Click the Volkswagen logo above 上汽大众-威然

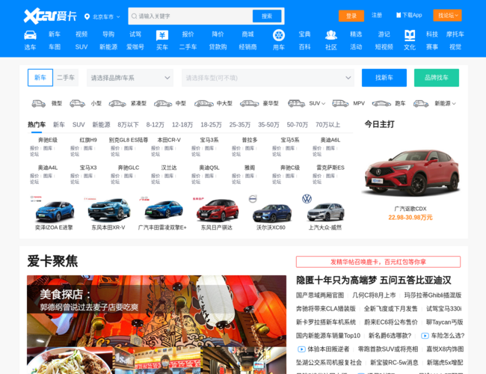(307, 199)
